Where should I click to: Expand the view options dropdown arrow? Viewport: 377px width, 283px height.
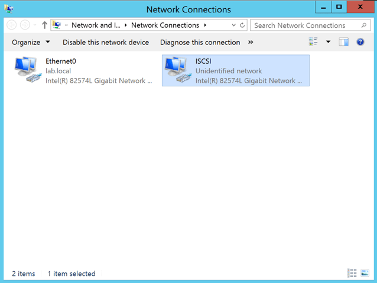(x=328, y=42)
